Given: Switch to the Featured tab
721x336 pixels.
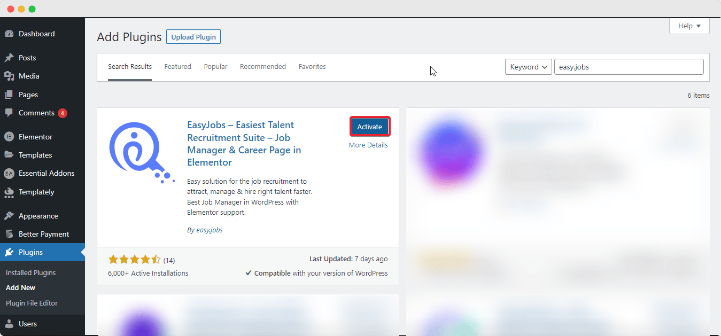Looking at the screenshot, I should coord(178,67).
